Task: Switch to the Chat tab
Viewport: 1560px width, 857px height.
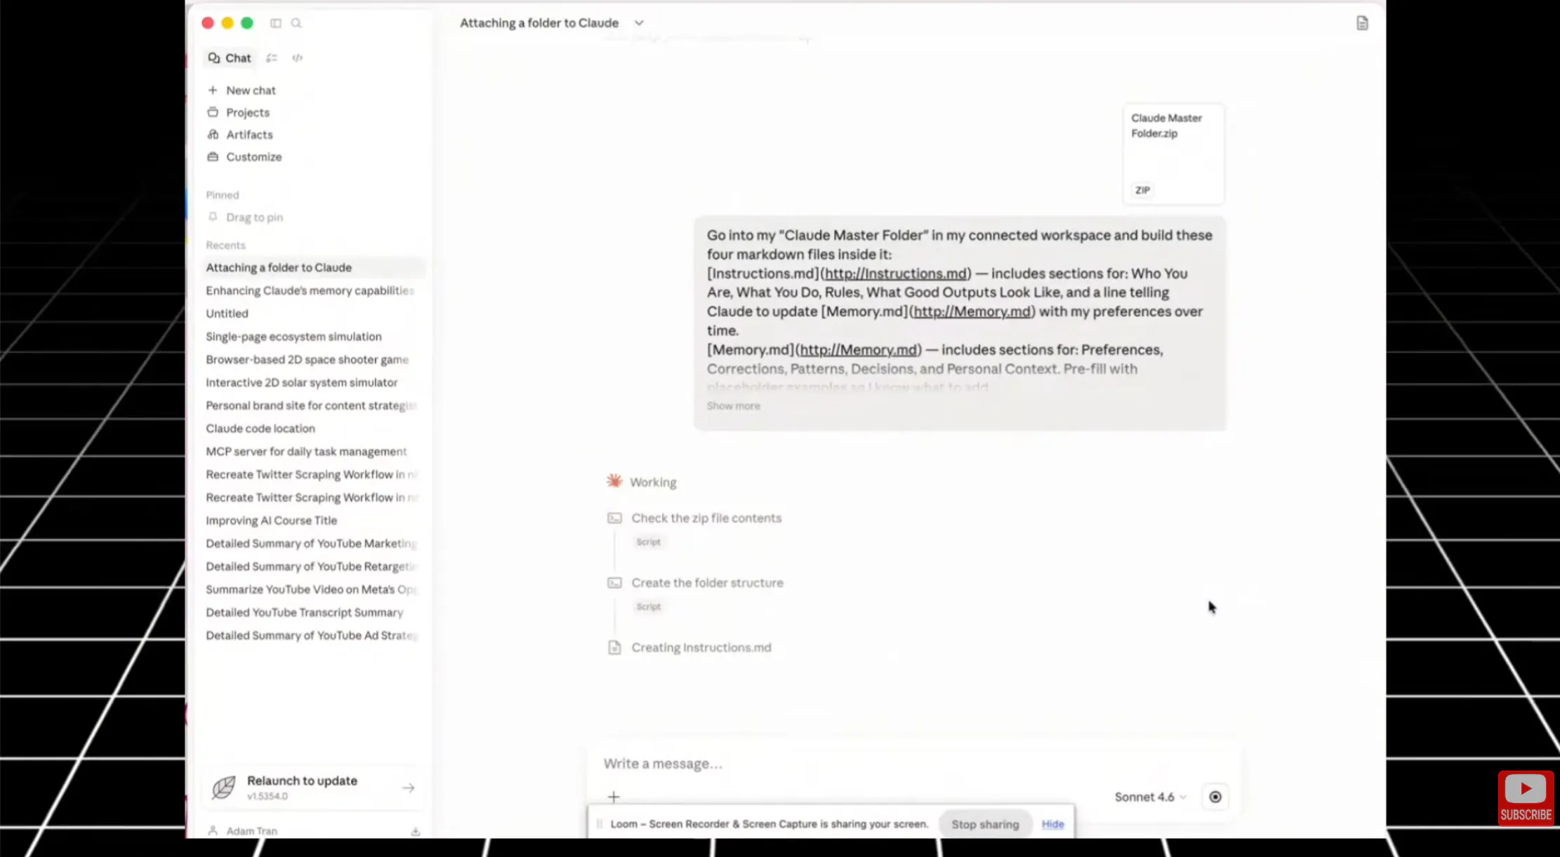Action: click(x=230, y=58)
